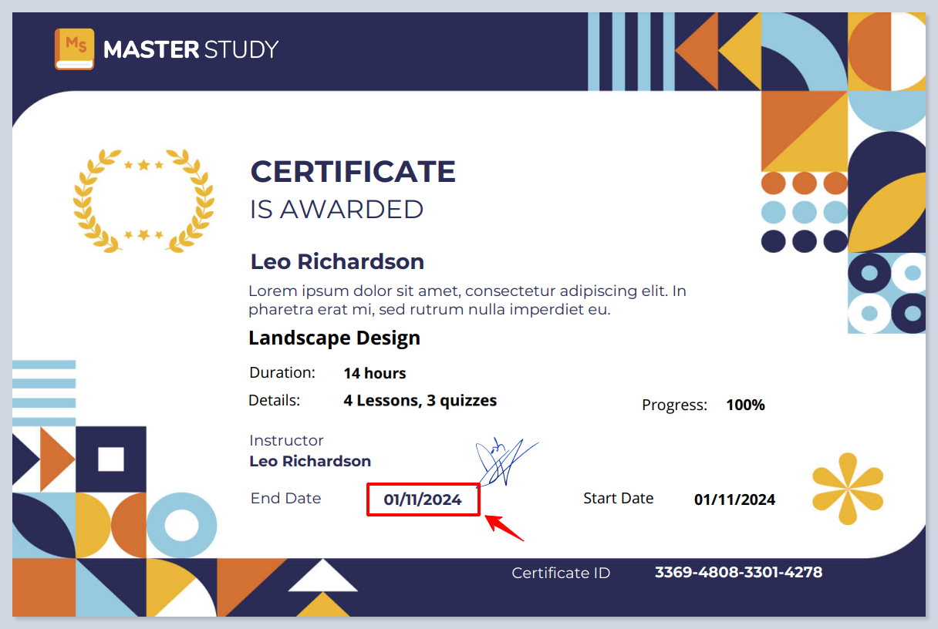Viewport: 938px width, 629px height.
Task: Select the light blue ring shape
Action: coord(181,526)
